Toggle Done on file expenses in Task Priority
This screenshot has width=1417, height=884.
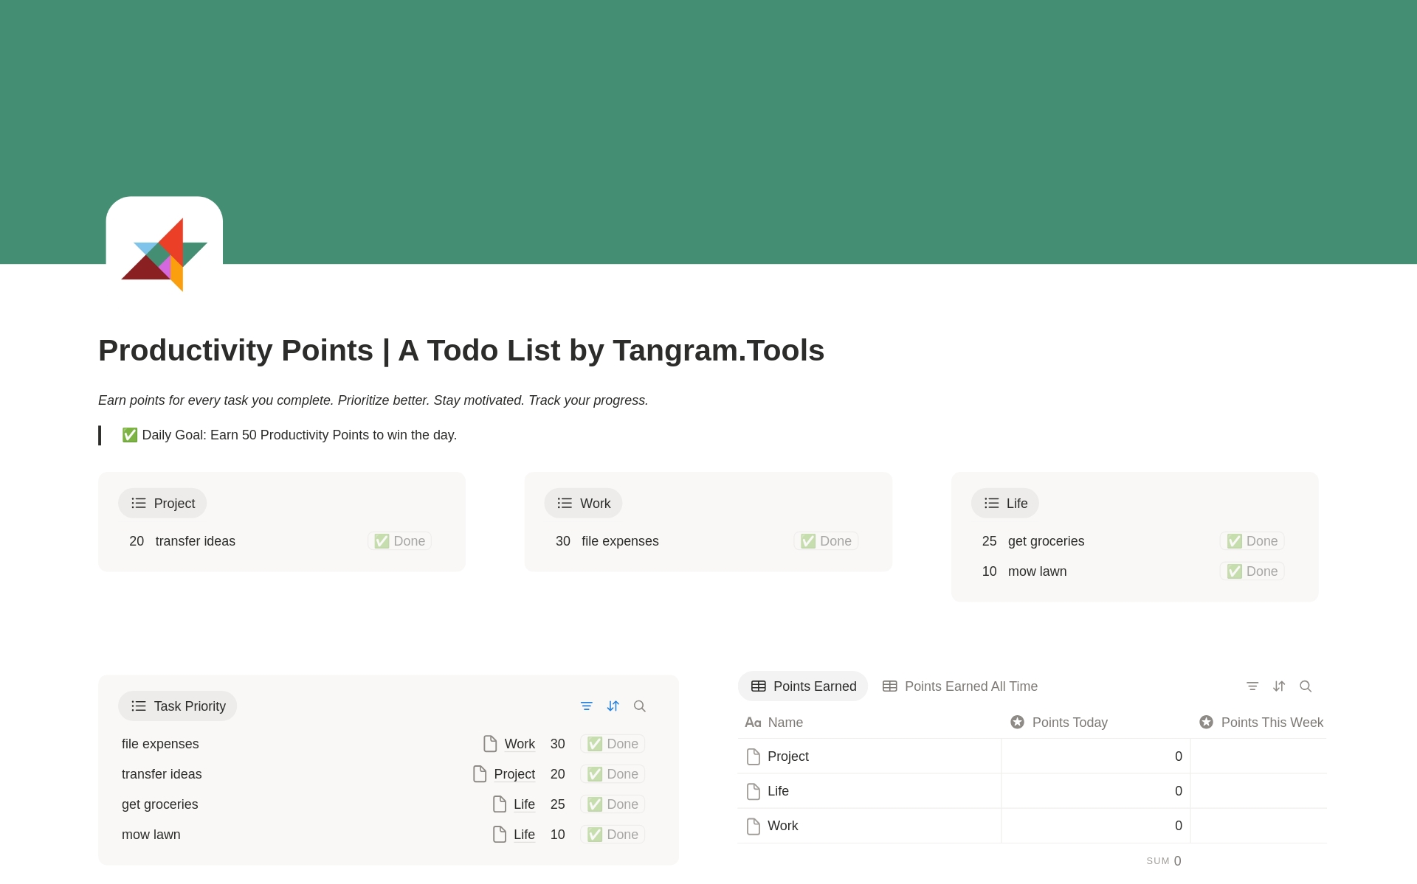pyautogui.click(x=613, y=744)
